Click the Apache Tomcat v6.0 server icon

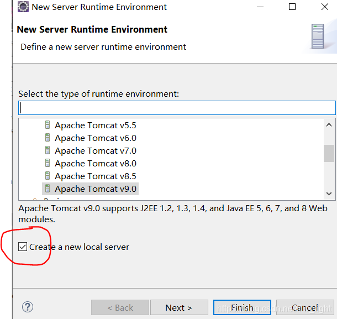tap(48, 138)
